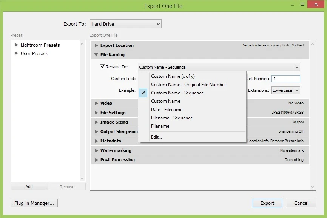Expand the Metadata section
327x218 pixels.
(x=96, y=141)
